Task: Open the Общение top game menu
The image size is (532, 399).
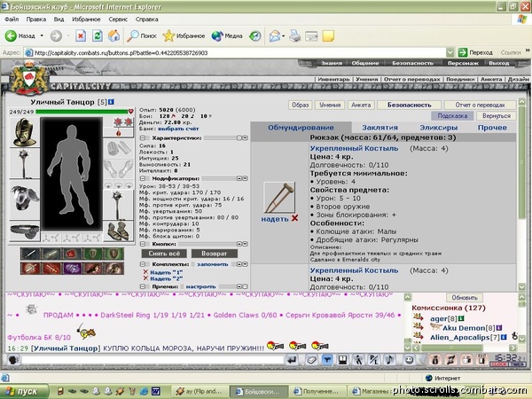Action: click(365, 63)
